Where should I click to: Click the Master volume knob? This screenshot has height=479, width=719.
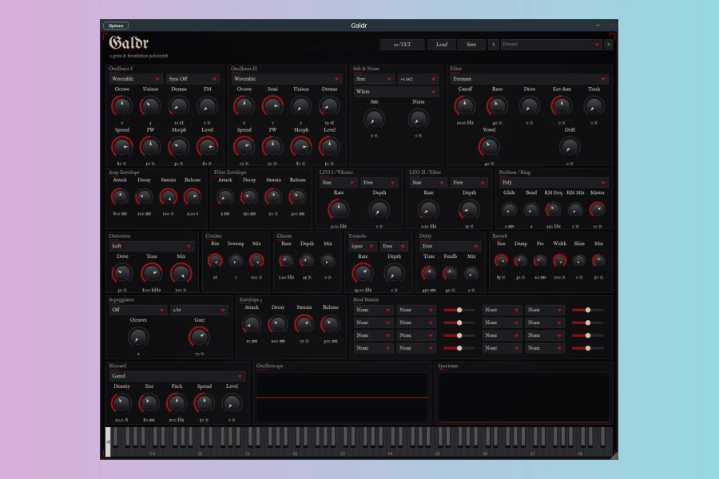click(597, 210)
